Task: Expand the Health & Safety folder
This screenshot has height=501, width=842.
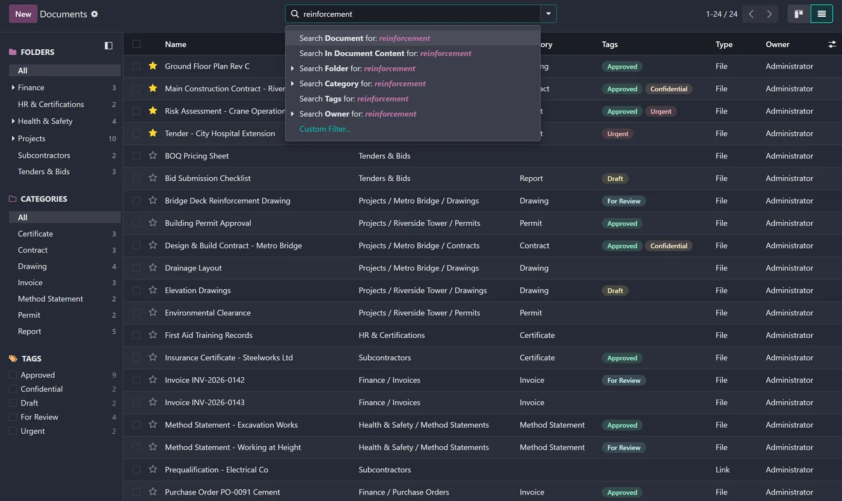Action: (x=13, y=121)
